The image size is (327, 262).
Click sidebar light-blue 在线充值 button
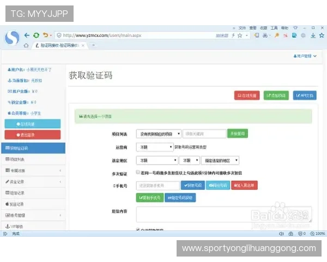33,124
